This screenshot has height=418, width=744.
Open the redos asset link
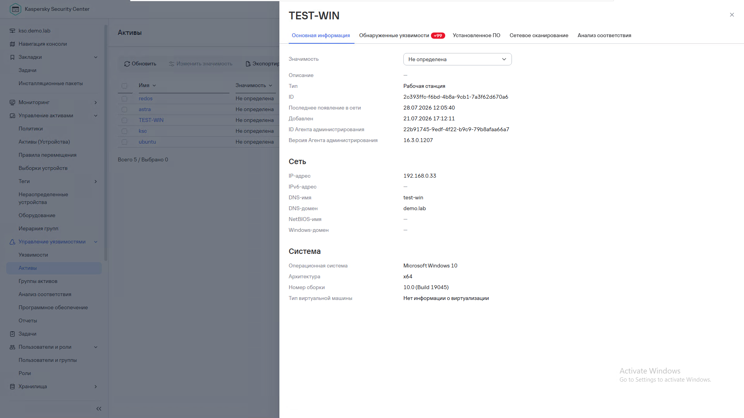point(146,99)
